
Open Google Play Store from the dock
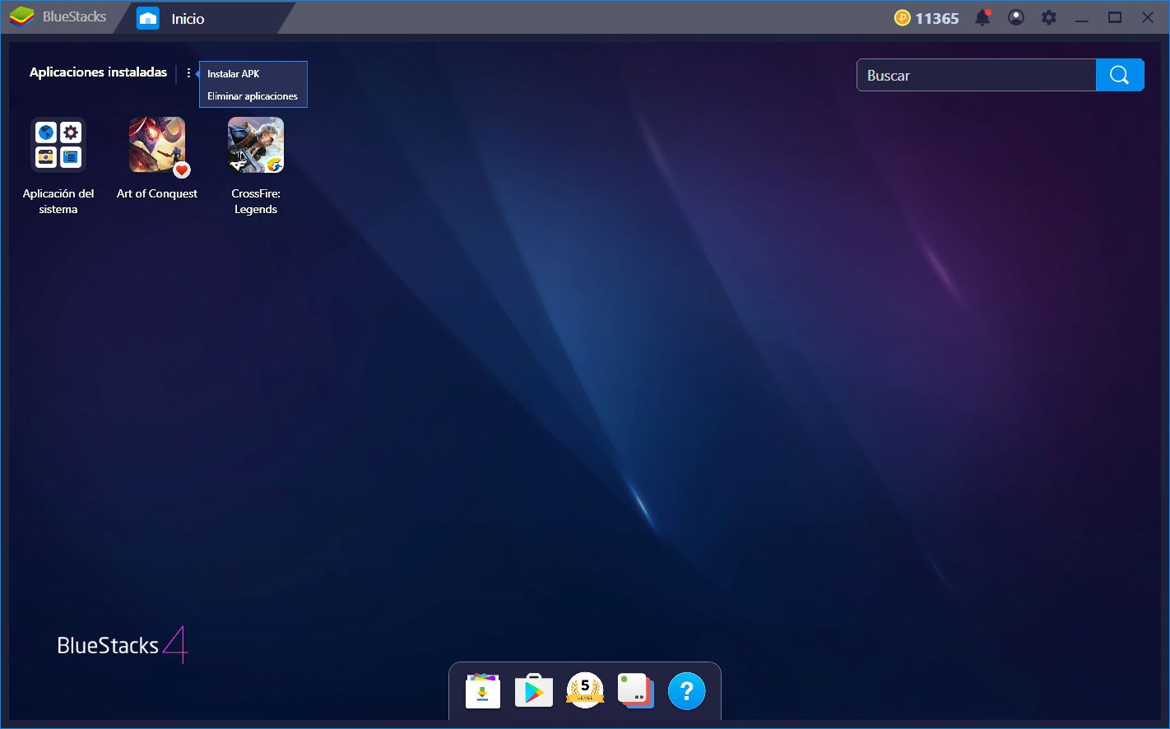[534, 691]
